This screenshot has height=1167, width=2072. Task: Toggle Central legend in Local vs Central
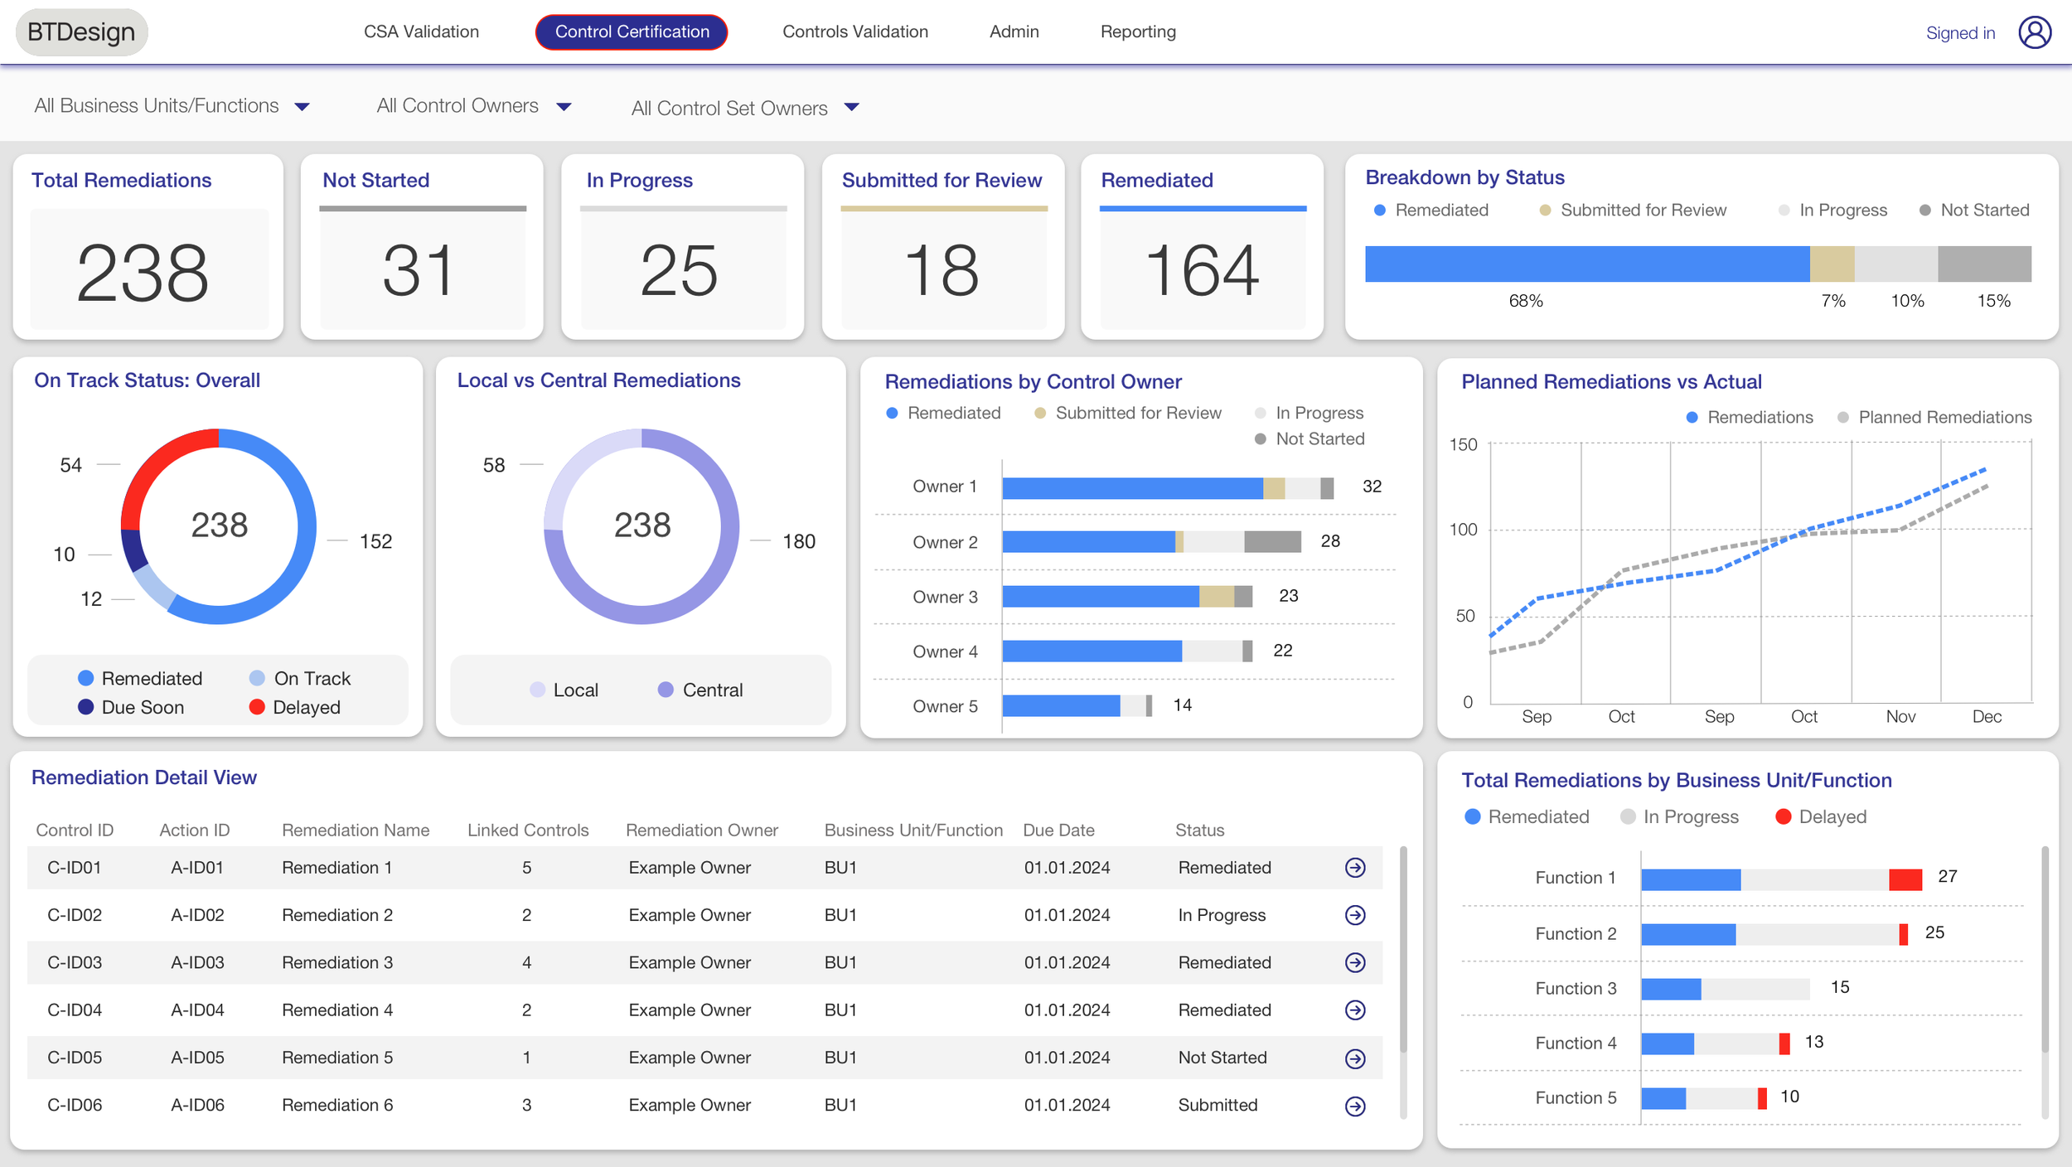[x=700, y=690]
